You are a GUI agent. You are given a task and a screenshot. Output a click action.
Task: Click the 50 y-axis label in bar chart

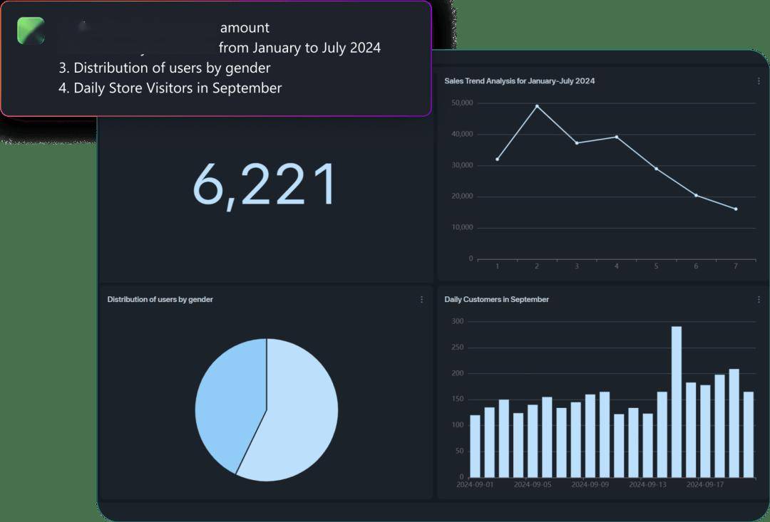click(x=460, y=451)
